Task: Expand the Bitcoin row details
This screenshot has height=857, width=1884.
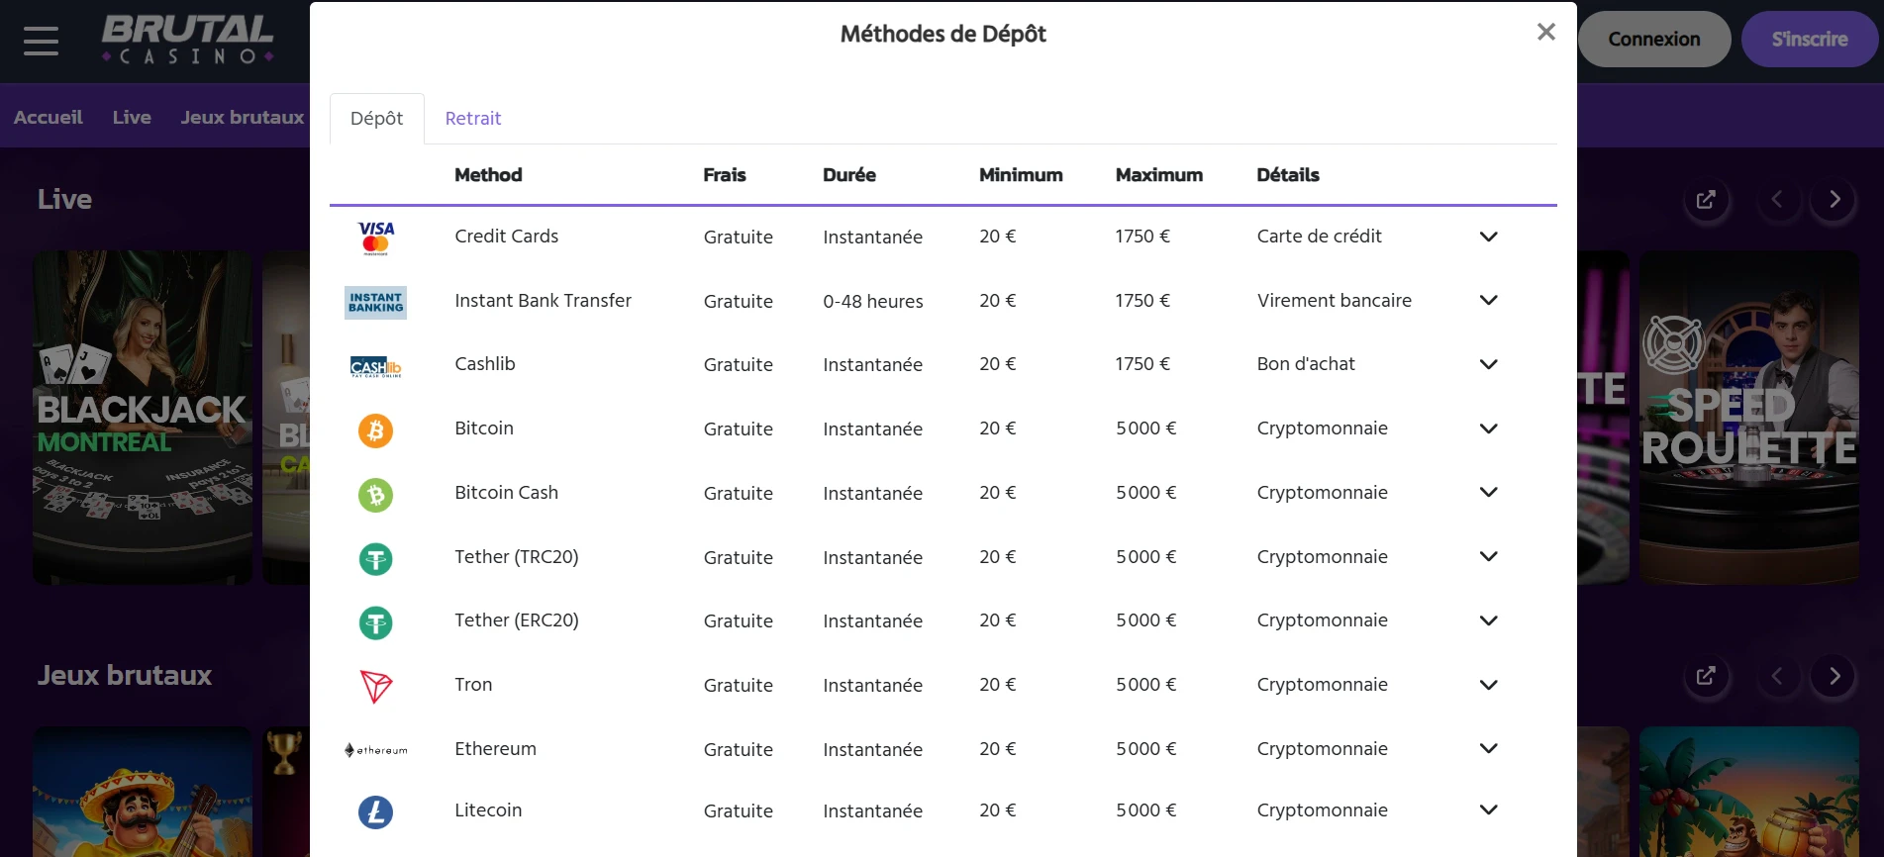Action: pos(1488,428)
